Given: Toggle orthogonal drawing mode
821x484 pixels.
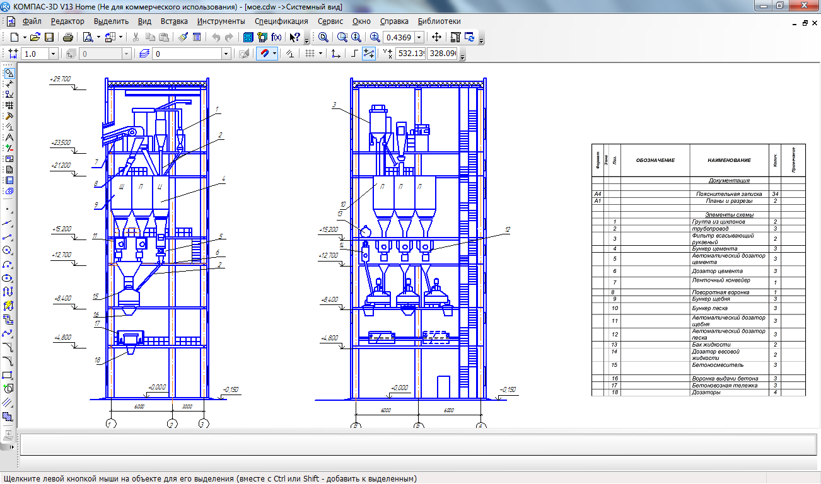Looking at the screenshot, I should 354,54.
